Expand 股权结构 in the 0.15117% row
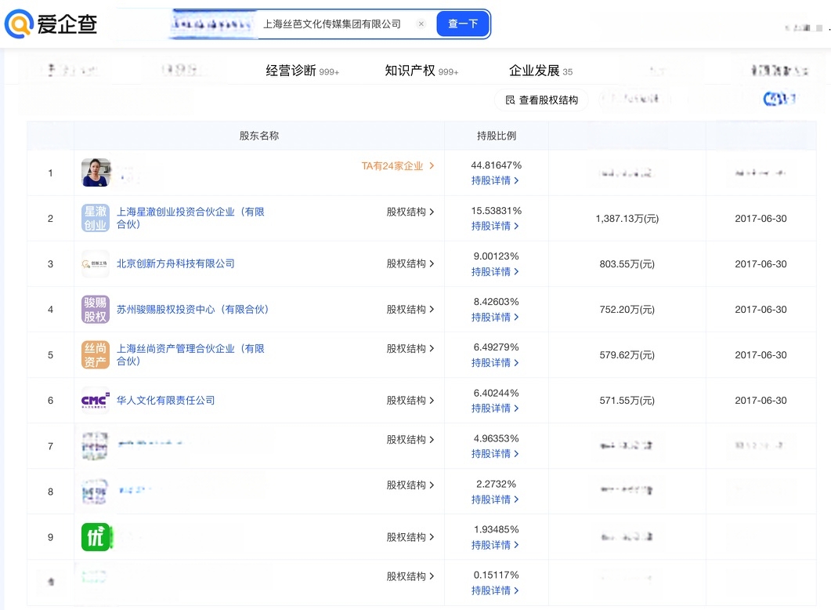831x610 pixels. [410, 576]
